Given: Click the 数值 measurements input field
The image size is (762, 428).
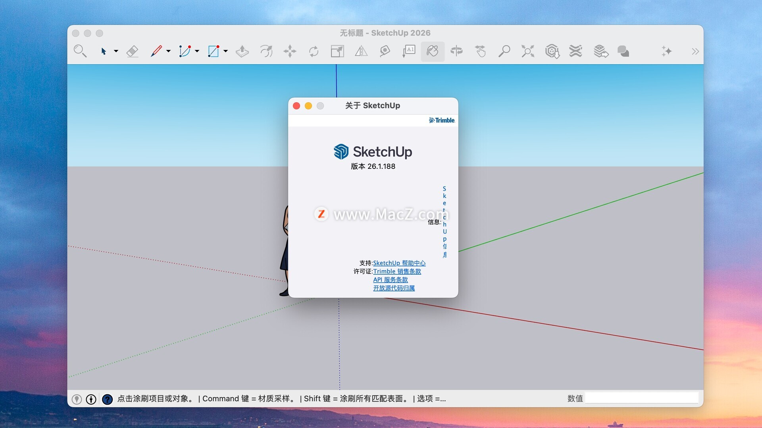Looking at the screenshot, I should point(642,398).
